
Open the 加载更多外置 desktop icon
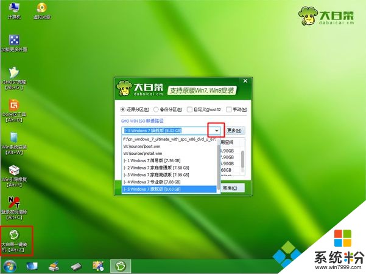[x=14, y=43]
